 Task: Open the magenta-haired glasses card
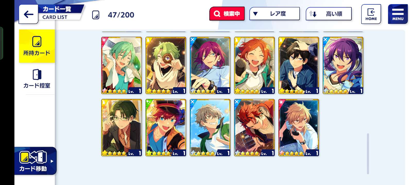point(210,66)
